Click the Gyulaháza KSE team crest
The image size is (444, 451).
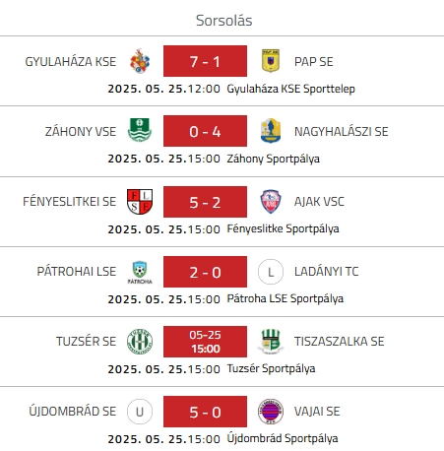(140, 61)
